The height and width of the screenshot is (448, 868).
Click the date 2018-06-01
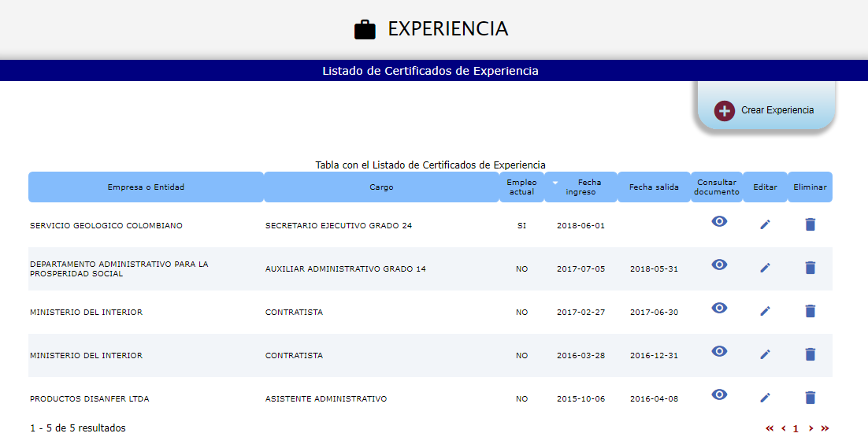pyautogui.click(x=581, y=226)
